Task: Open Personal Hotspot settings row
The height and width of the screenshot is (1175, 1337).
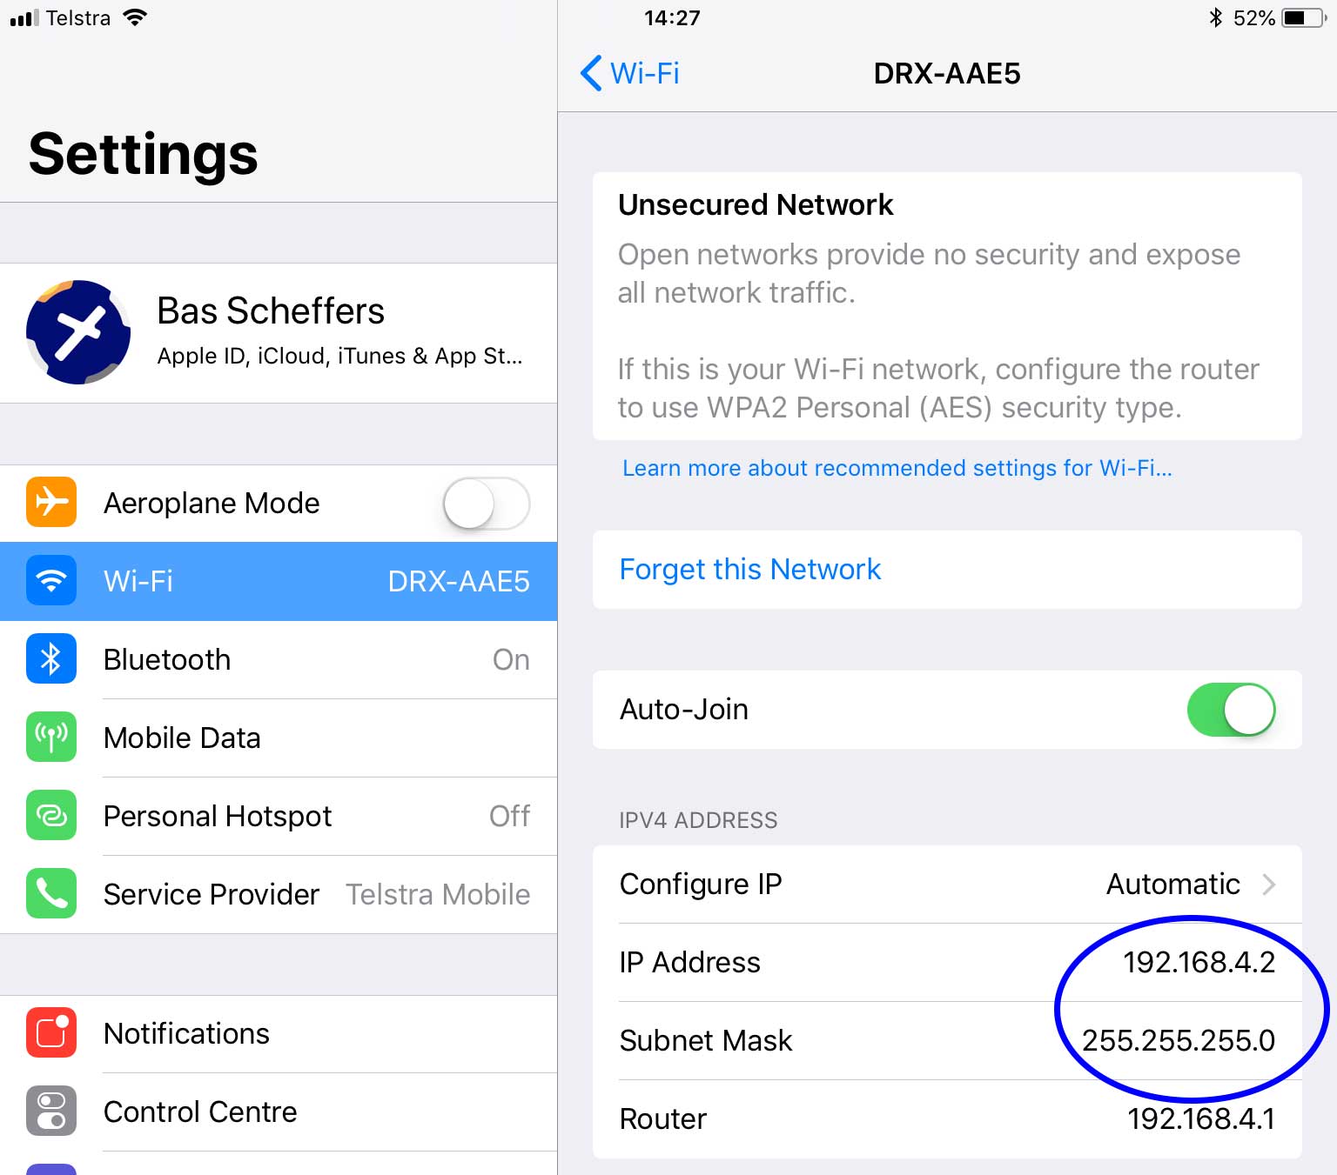Action: [279, 816]
